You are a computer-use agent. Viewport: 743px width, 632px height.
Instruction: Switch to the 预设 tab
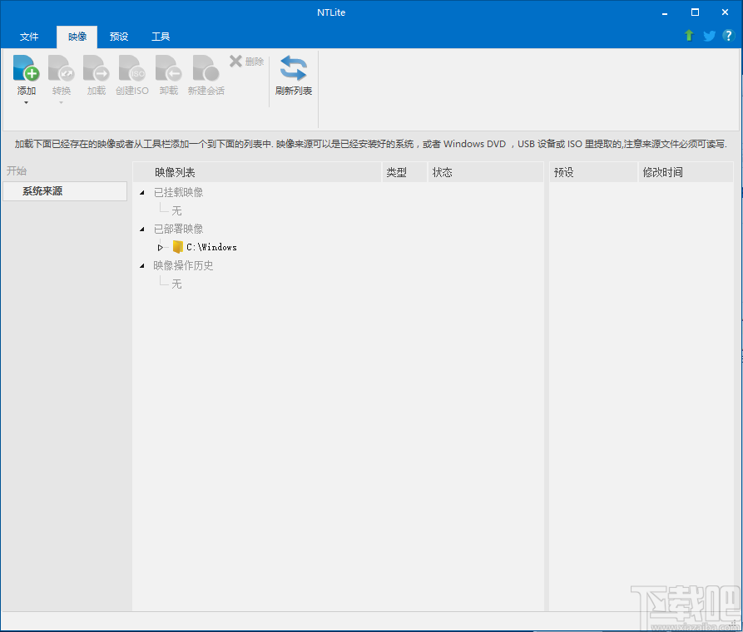coord(118,37)
